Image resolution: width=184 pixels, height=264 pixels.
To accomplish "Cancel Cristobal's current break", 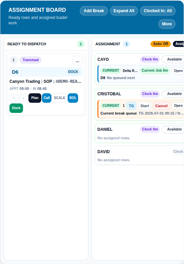I will pos(161,106).
